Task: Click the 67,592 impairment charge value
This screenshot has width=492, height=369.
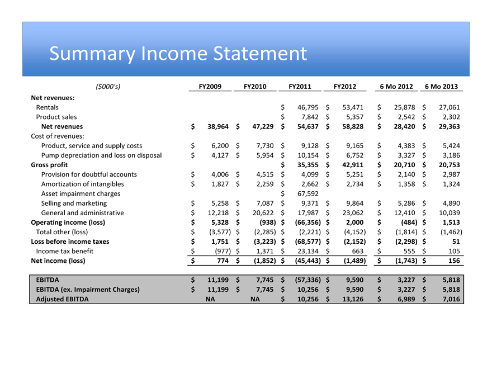Action: pyautogui.click(x=306, y=193)
